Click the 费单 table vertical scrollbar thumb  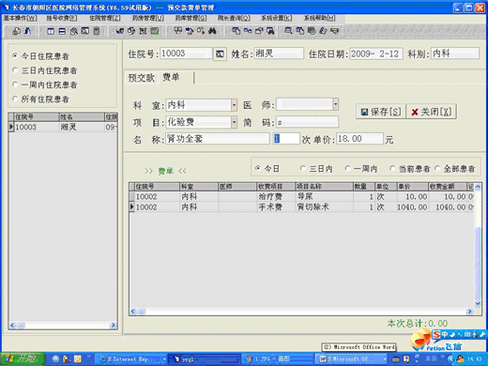pos(478,263)
